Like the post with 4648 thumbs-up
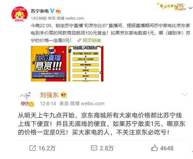 tap(154, 148)
